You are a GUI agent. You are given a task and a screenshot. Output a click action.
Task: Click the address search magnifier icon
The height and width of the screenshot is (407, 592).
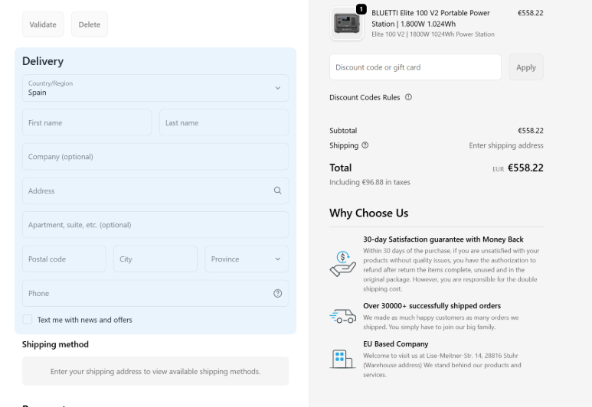pos(277,191)
